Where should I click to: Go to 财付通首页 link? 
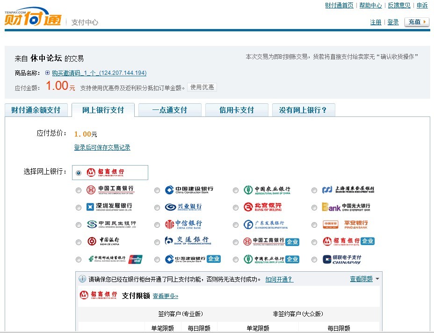coord(339,6)
